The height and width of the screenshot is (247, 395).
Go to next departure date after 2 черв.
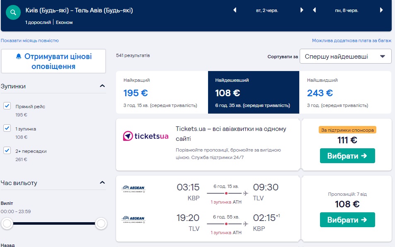tap(302, 10)
